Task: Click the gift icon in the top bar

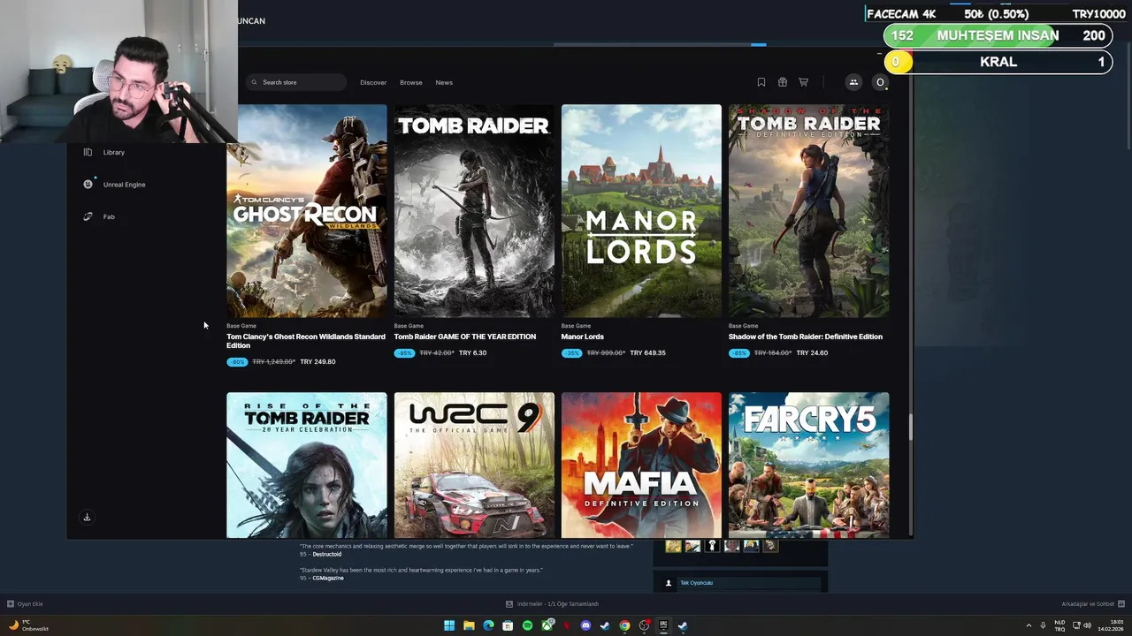Action: (783, 82)
